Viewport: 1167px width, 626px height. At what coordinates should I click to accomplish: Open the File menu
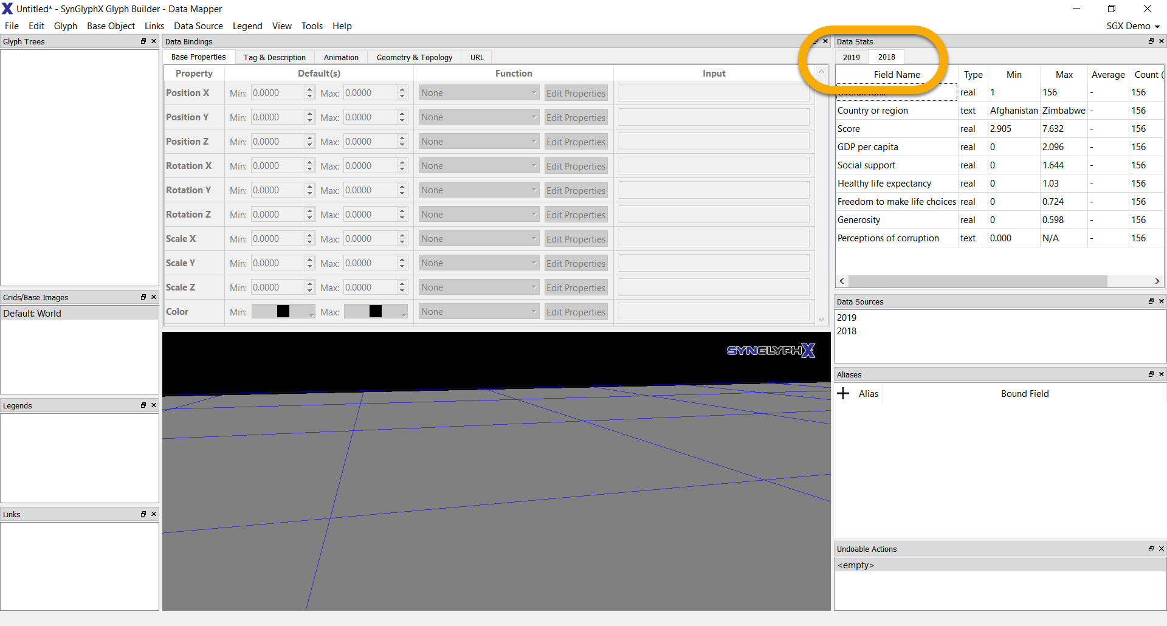[12, 26]
